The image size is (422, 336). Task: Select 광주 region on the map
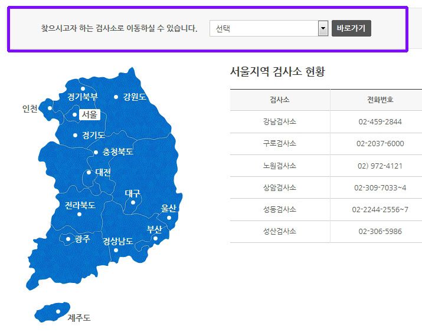pyautogui.click(x=83, y=239)
